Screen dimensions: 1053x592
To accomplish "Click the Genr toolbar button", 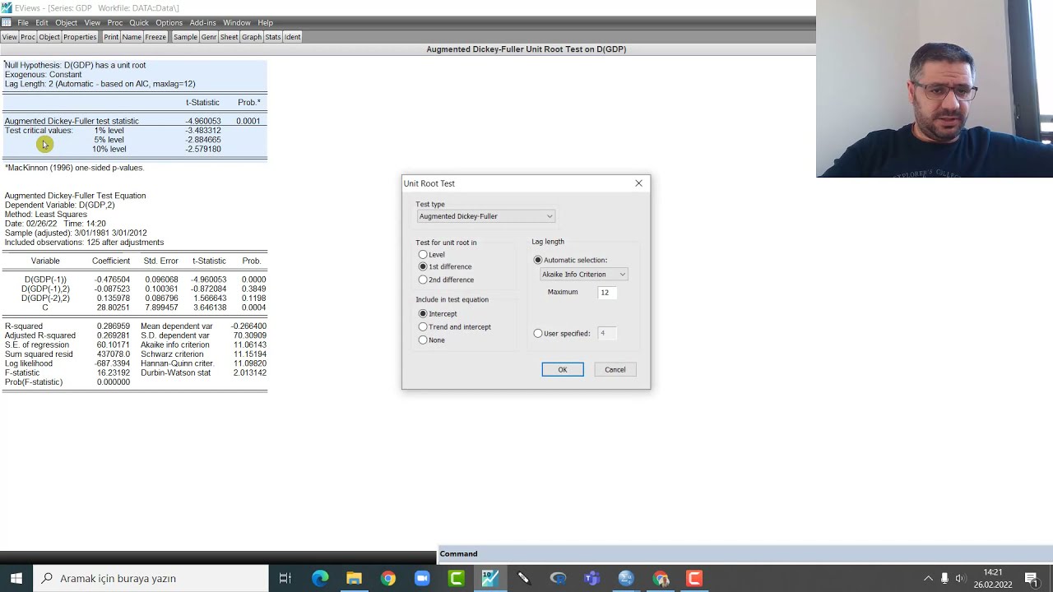I will (x=209, y=37).
